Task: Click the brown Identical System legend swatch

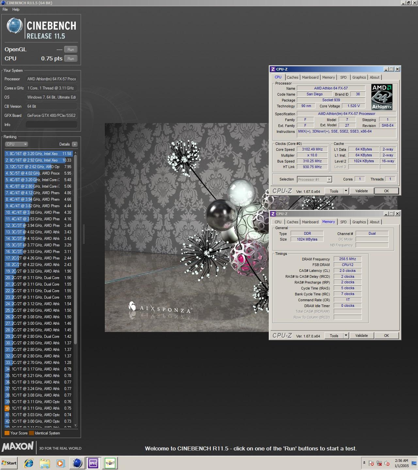Action: 31,433
